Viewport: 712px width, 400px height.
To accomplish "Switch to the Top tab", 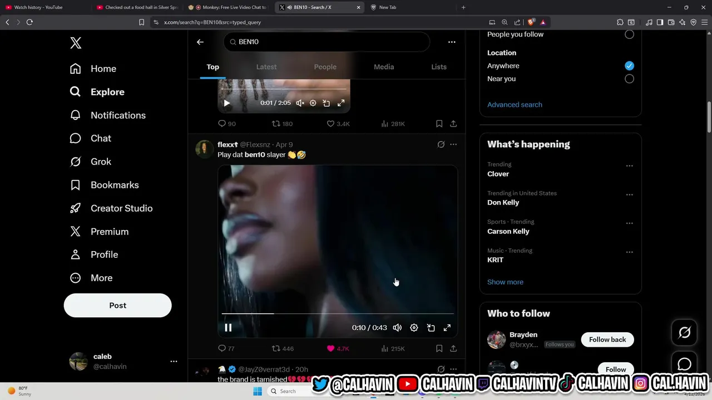I will click(212, 67).
